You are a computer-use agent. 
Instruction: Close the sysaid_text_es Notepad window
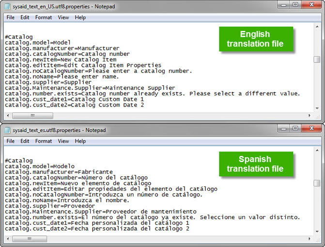[311, 128]
